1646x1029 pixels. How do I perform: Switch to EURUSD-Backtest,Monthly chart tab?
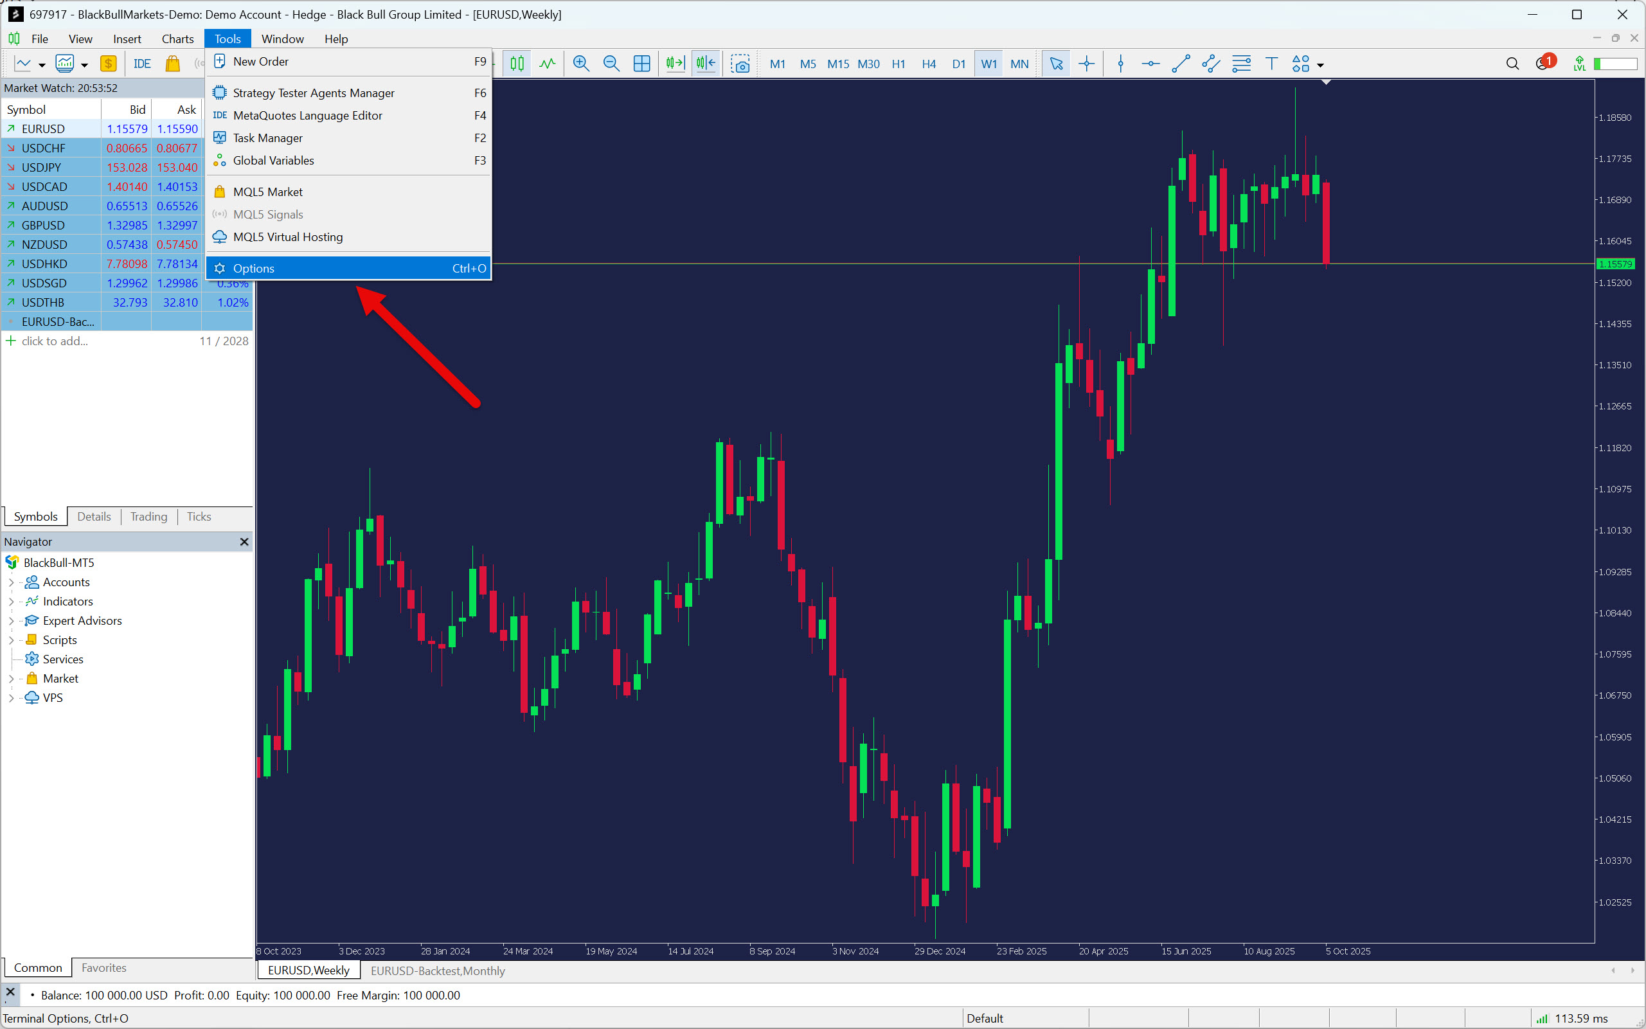click(x=438, y=971)
